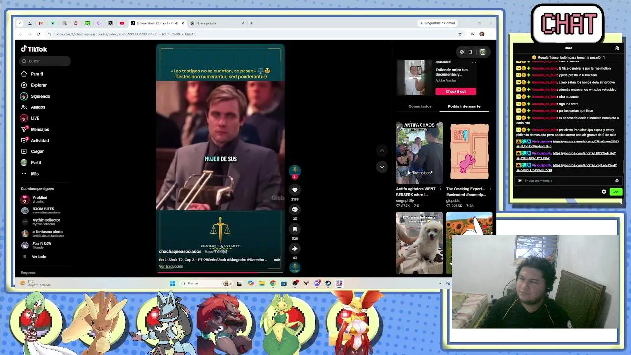
Task: Open the Gmail pinned tab
Action: tap(41, 23)
